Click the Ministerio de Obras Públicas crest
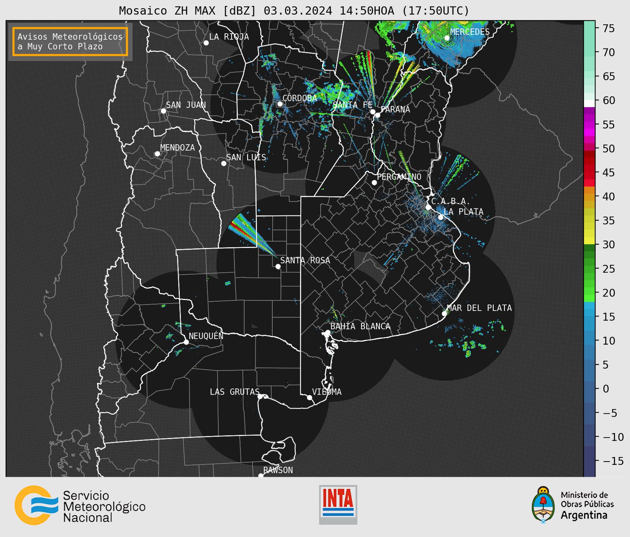This screenshot has width=630, height=537. [x=544, y=505]
